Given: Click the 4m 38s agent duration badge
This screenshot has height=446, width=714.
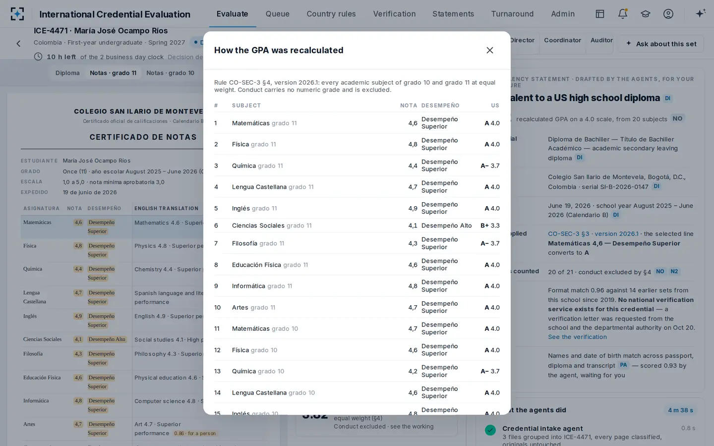Looking at the screenshot, I should tap(680, 410).
